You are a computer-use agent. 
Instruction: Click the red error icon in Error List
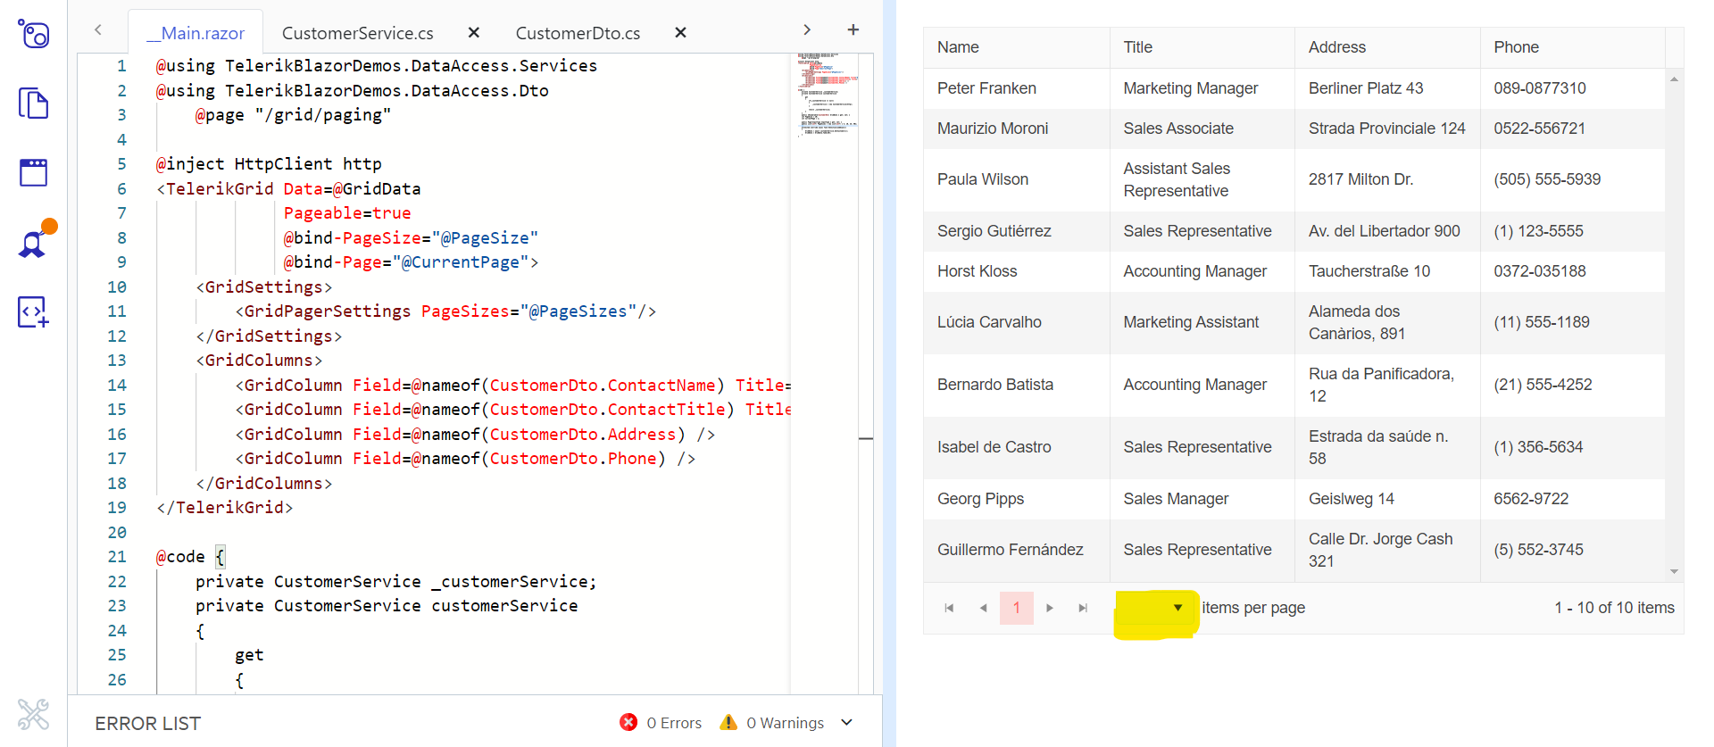pyautogui.click(x=628, y=722)
